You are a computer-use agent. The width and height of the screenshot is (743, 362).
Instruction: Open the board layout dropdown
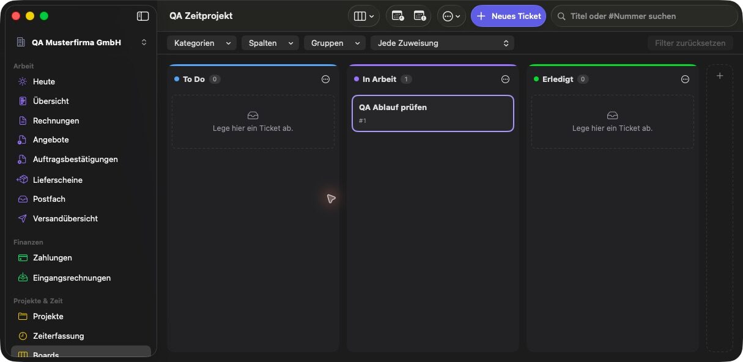pos(364,16)
